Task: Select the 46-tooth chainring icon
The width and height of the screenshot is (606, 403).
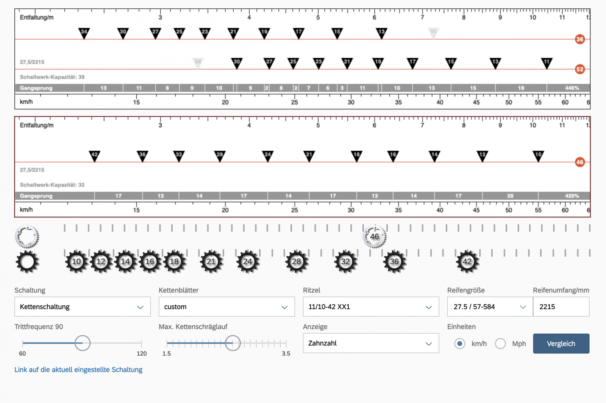Action: 375,236
